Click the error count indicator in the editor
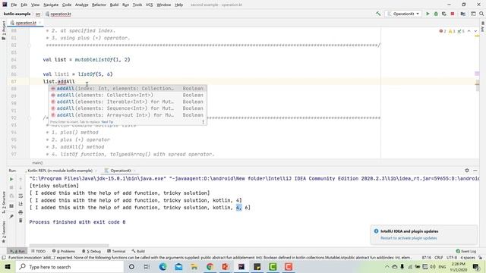 pos(443,31)
